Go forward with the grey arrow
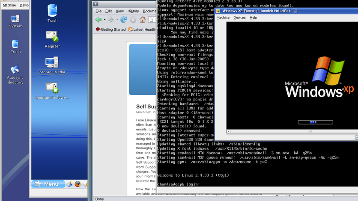Image resolution: width=358 pixels, height=201 pixels. click(x=111, y=20)
